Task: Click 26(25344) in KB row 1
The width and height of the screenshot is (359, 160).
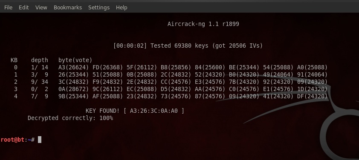Action: tap(74, 75)
